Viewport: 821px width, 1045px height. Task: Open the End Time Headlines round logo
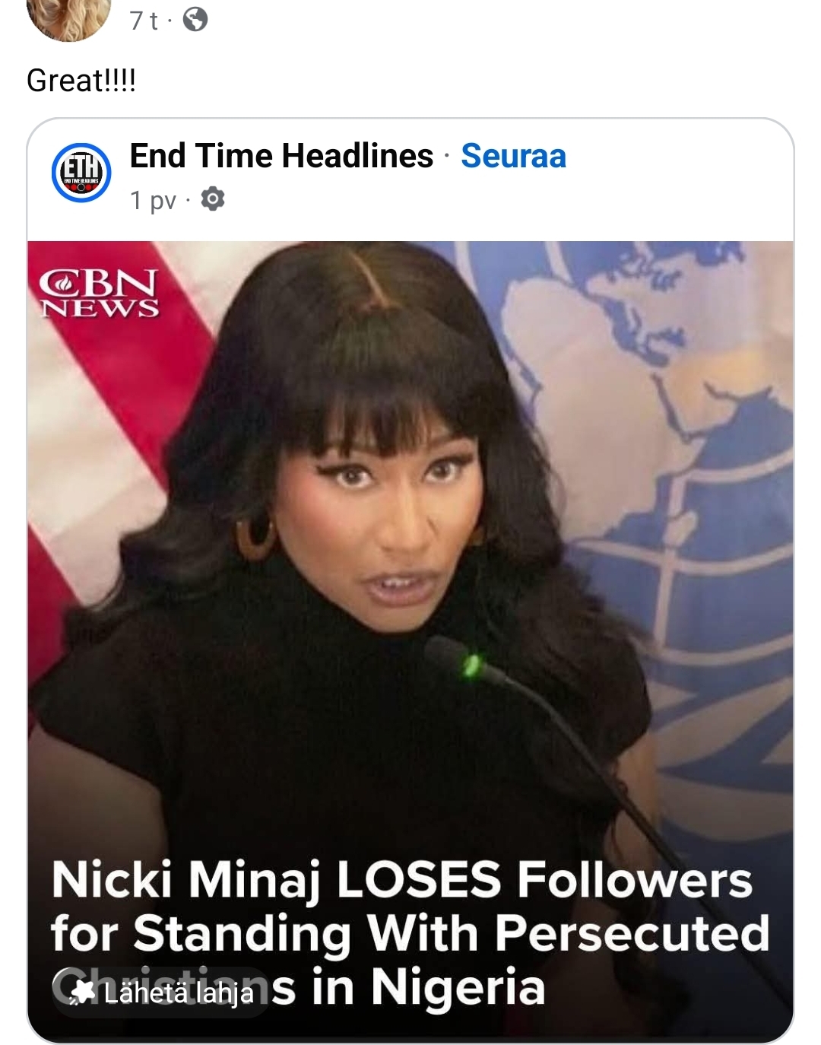tap(81, 173)
